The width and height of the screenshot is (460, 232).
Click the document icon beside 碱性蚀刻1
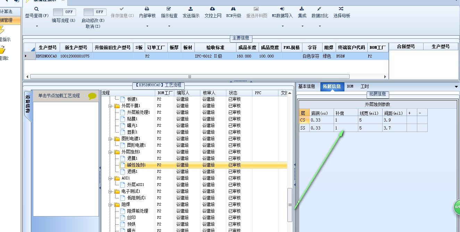pos(122,165)
